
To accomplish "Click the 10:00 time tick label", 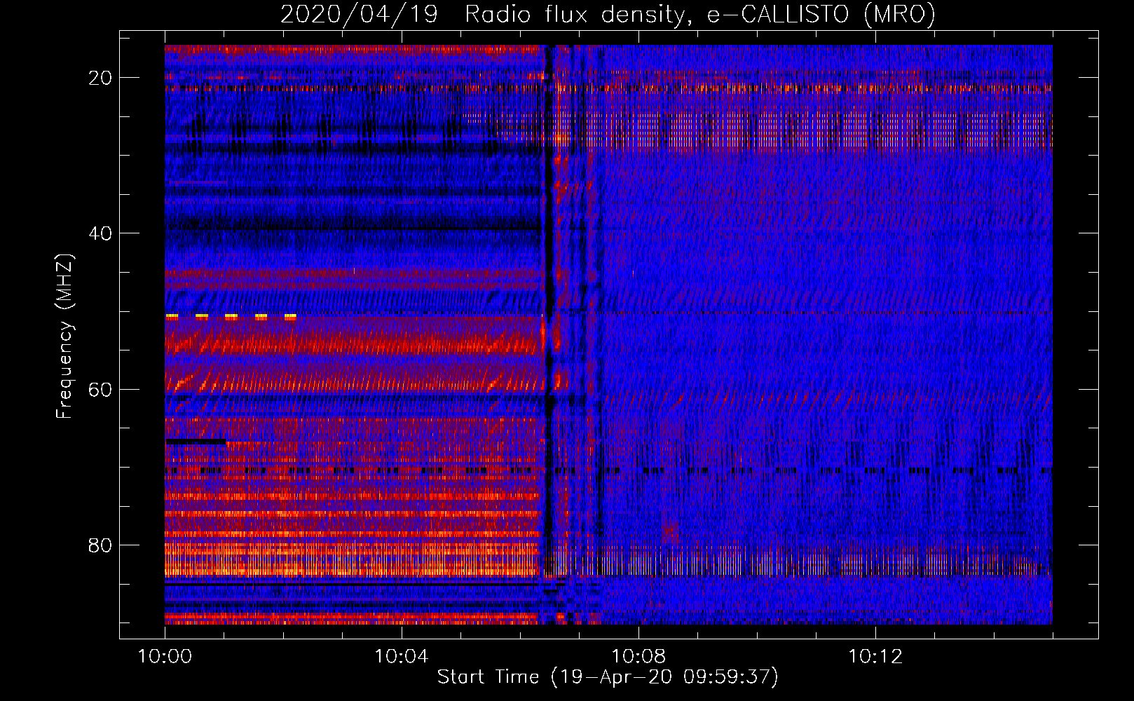I will click(165, 656).
